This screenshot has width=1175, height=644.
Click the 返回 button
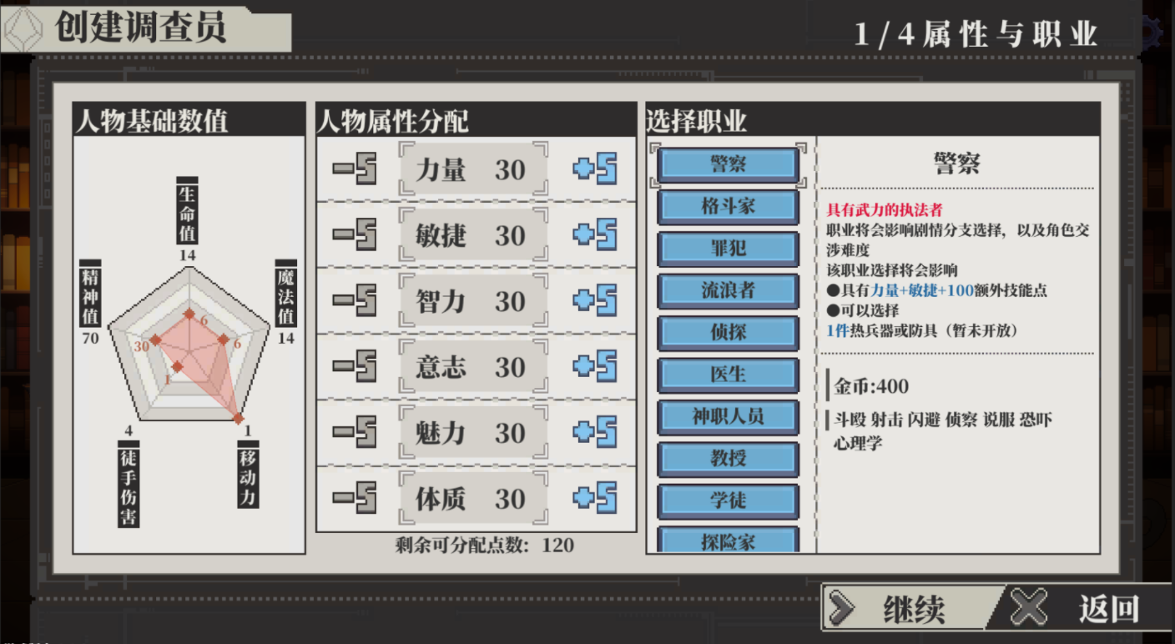click(x=1085, y=608)
